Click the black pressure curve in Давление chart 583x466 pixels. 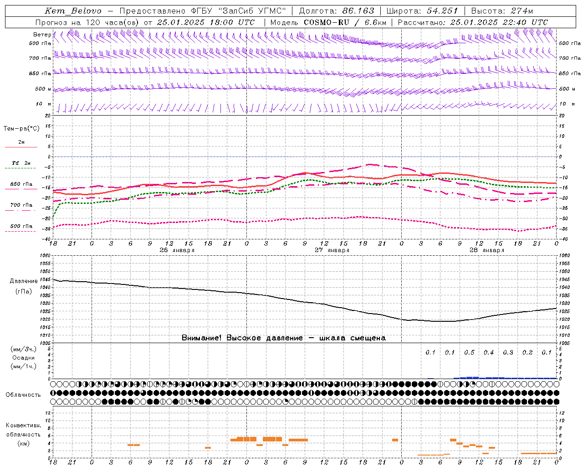pyautogui.click(x=305, y=301)
